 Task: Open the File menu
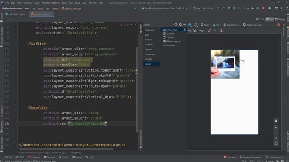7,3
